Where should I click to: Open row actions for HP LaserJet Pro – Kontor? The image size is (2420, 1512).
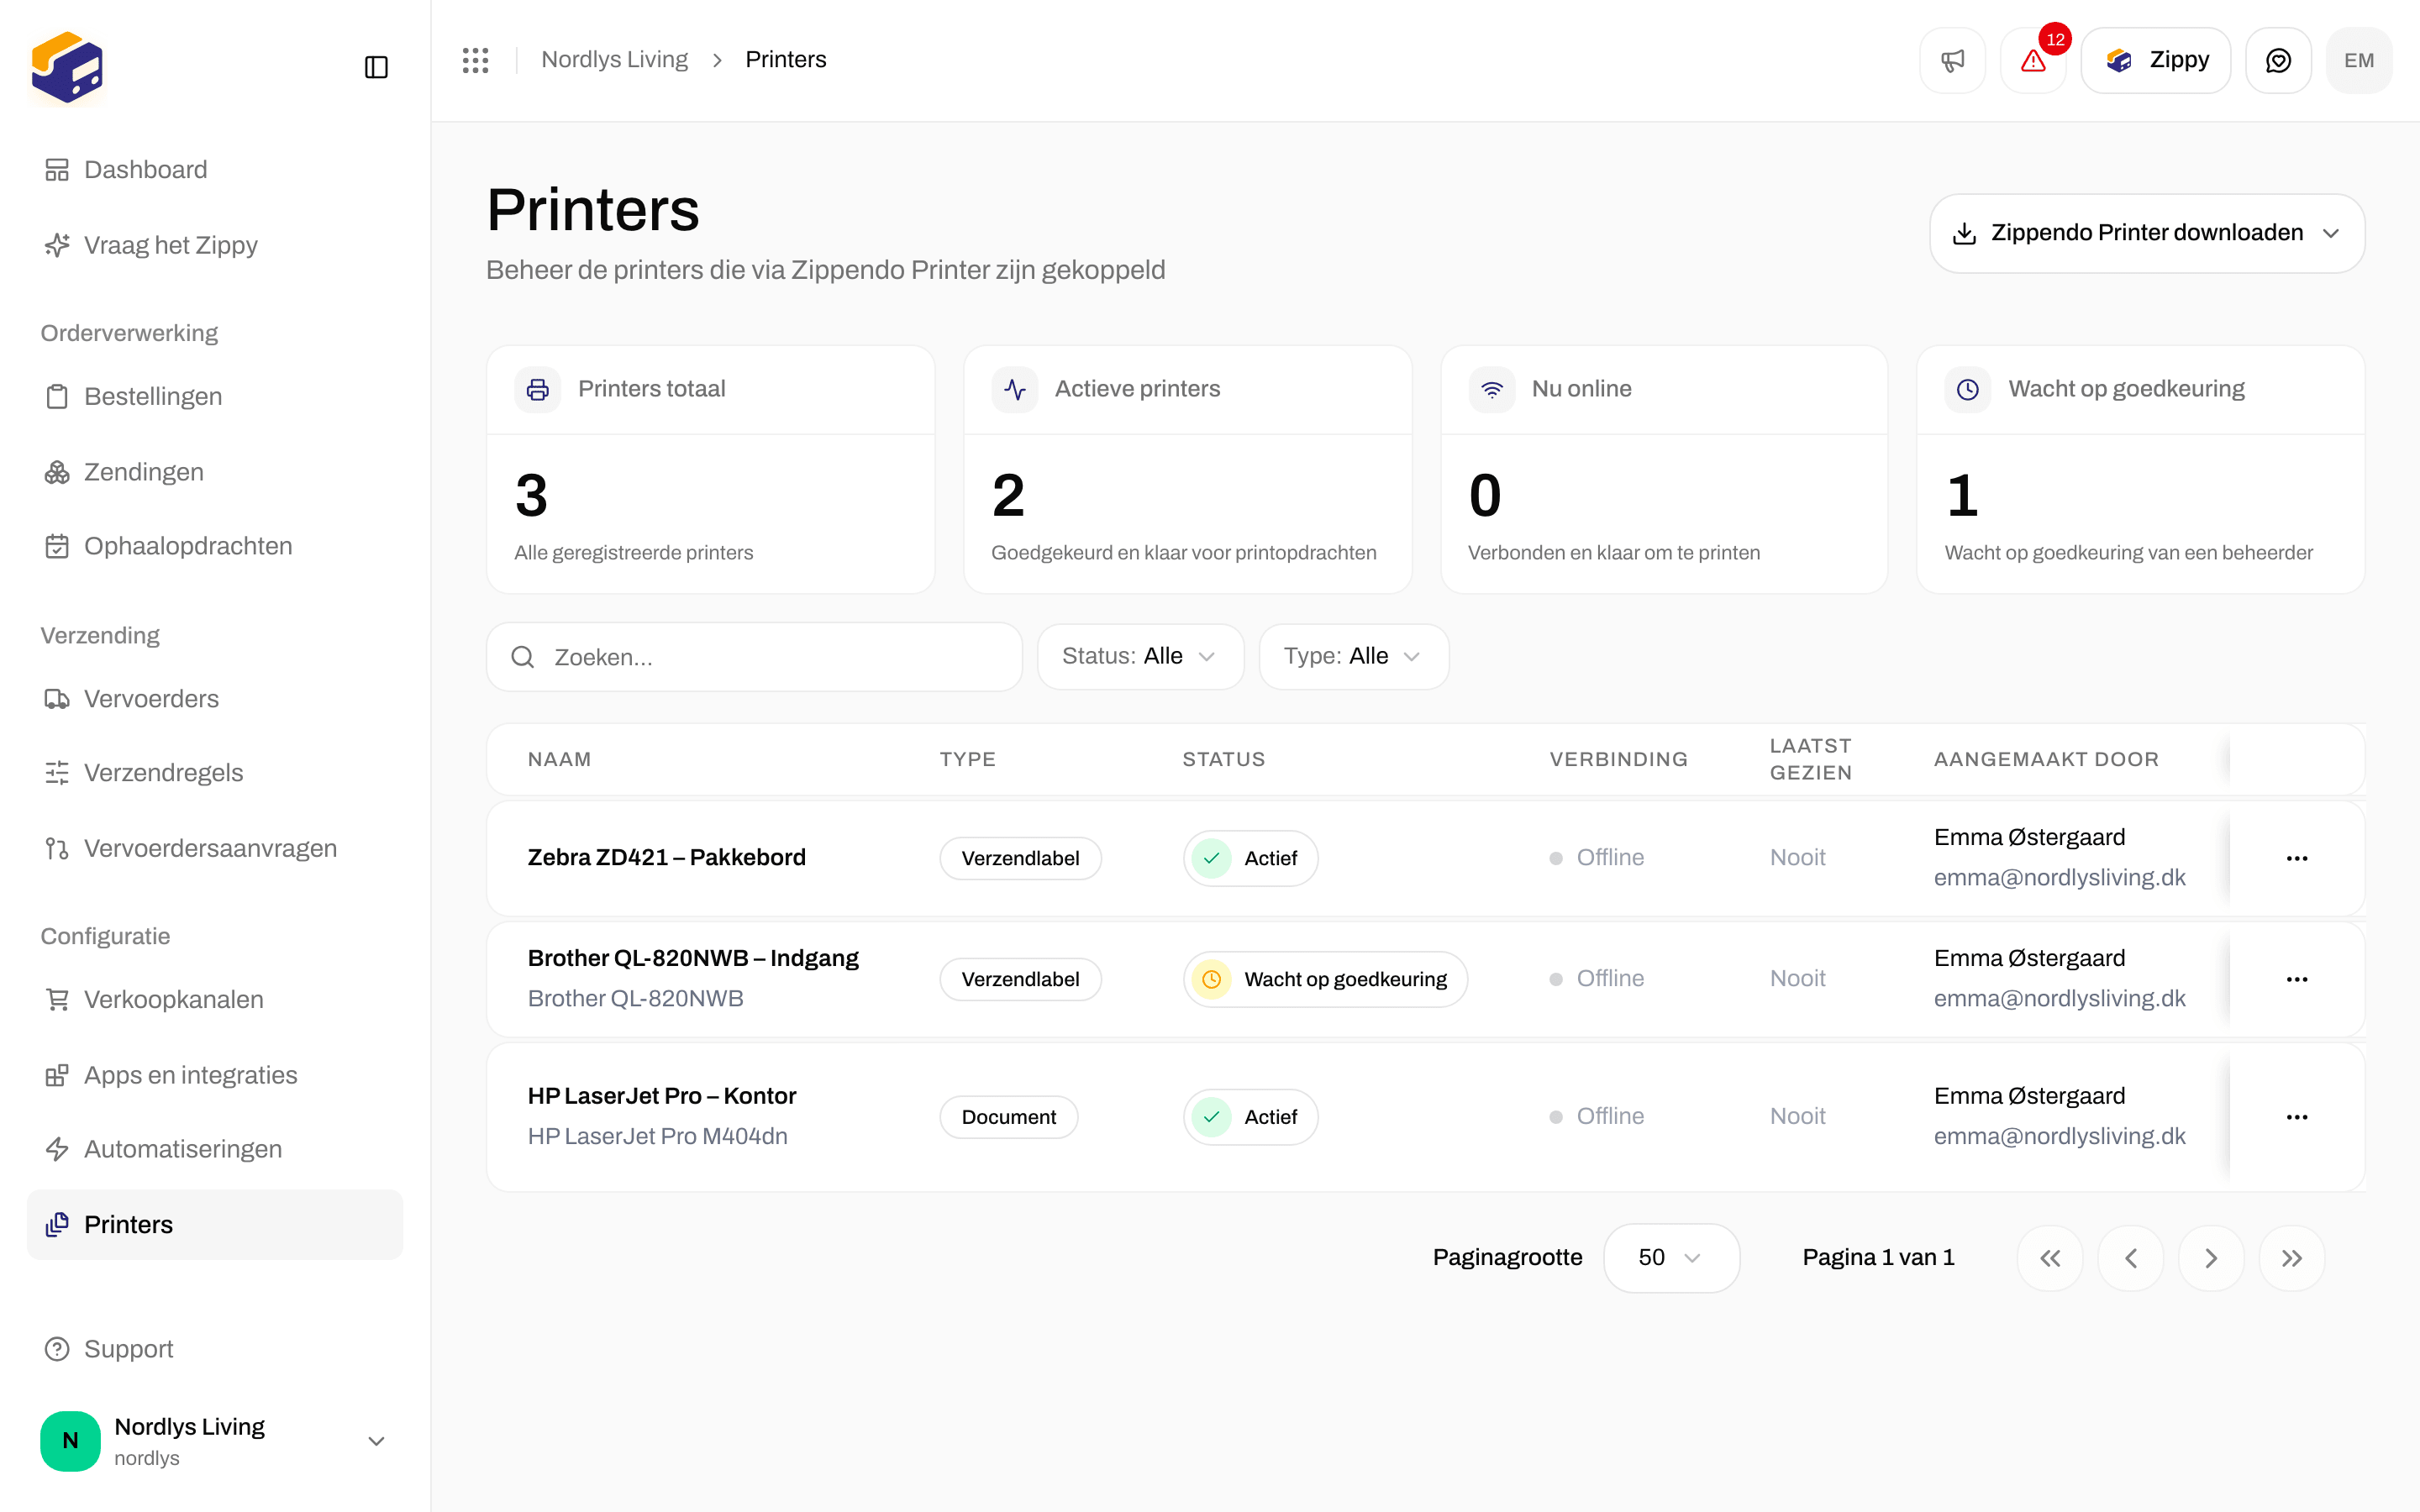coord(2297,1117)
